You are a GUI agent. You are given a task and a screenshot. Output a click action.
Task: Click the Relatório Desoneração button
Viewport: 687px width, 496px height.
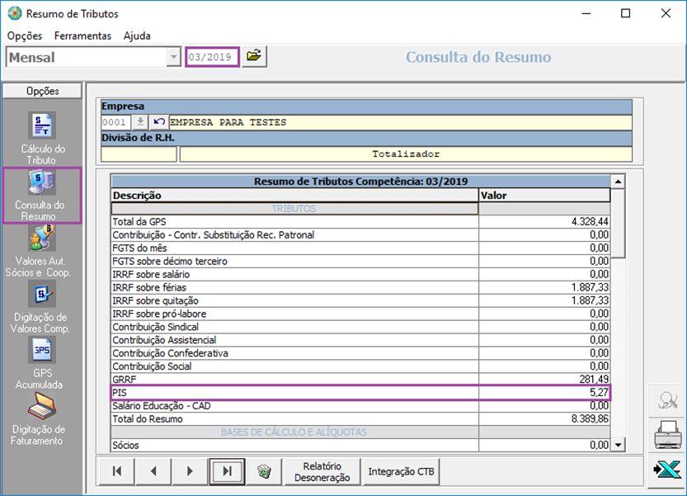pos(322,471)
